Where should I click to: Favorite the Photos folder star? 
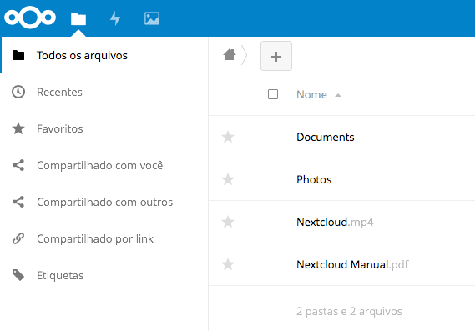tap(228, 179)
